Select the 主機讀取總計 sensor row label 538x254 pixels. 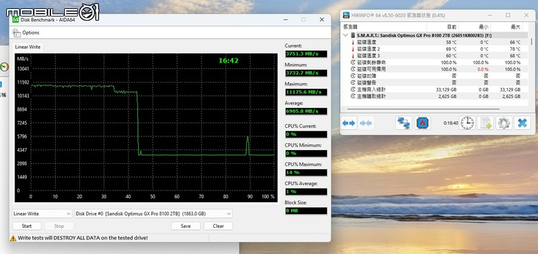tap(371, 96)
